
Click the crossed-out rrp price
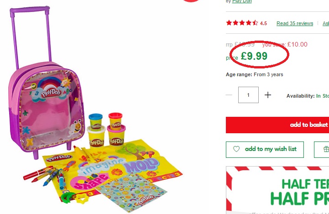240,44
